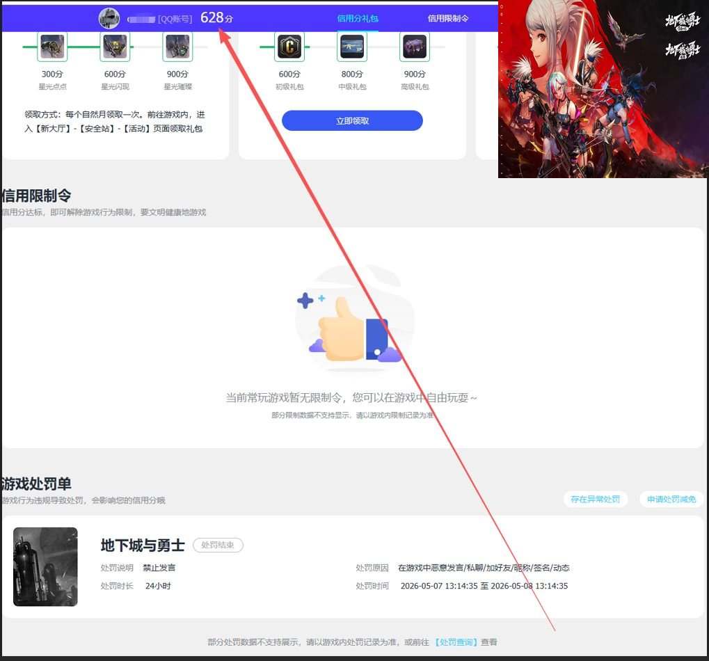Select the 600分 星光闪现 reward icon
The image size is (709, 661).
[115, 47]
